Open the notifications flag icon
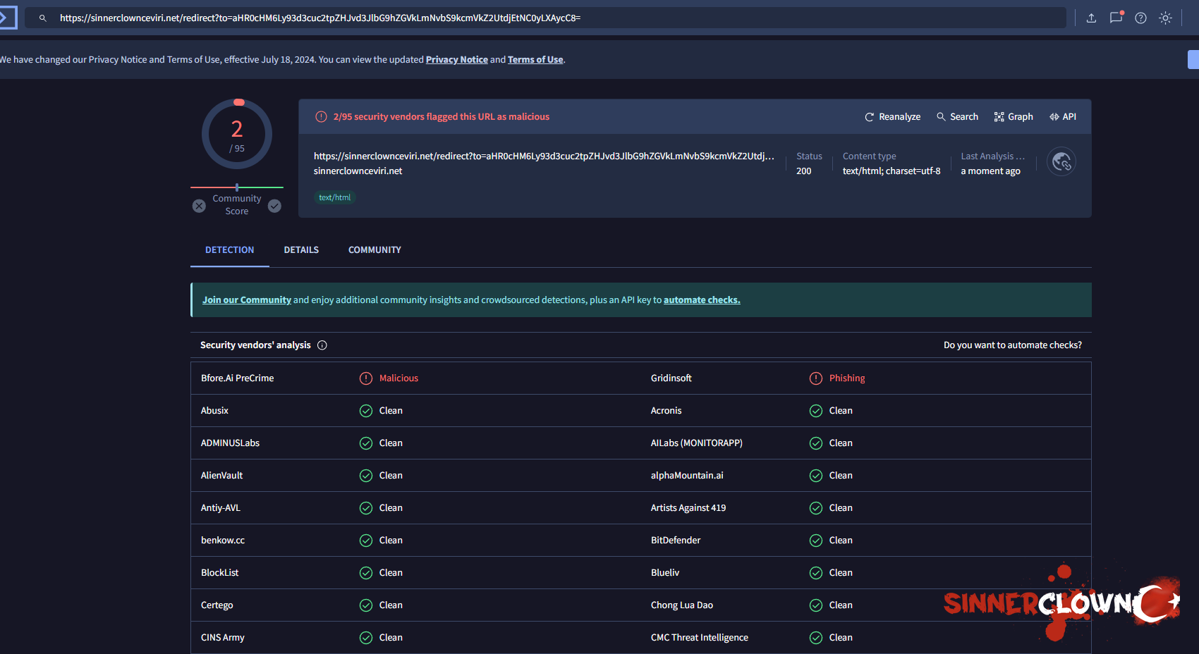This screenshot has width=1199, height=654. (x=1116, y=18)
